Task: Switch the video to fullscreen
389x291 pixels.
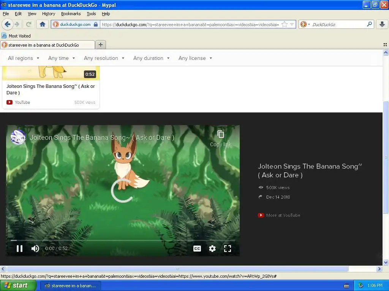Action: 228,249
